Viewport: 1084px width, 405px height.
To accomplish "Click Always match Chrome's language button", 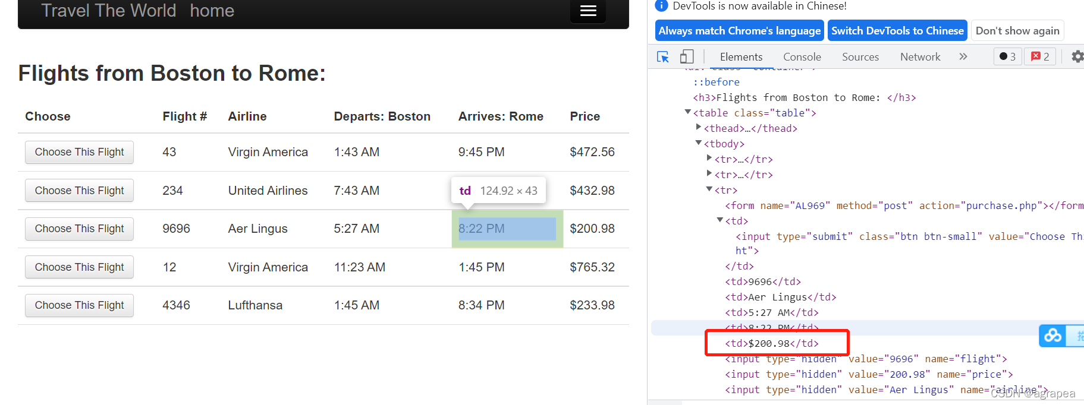I will pos(740,31).
